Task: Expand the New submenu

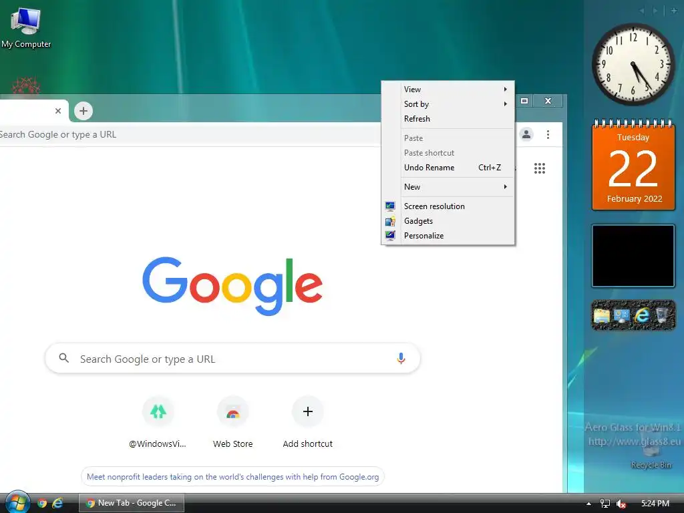Action: tap(456, 187)
